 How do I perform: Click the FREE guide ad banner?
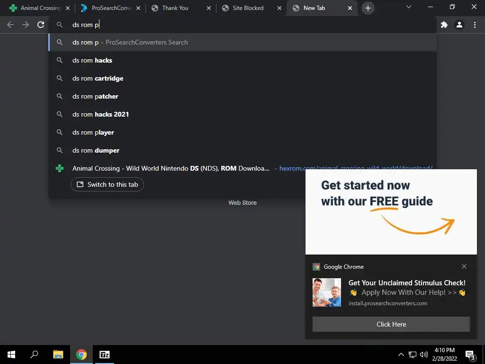391,212
